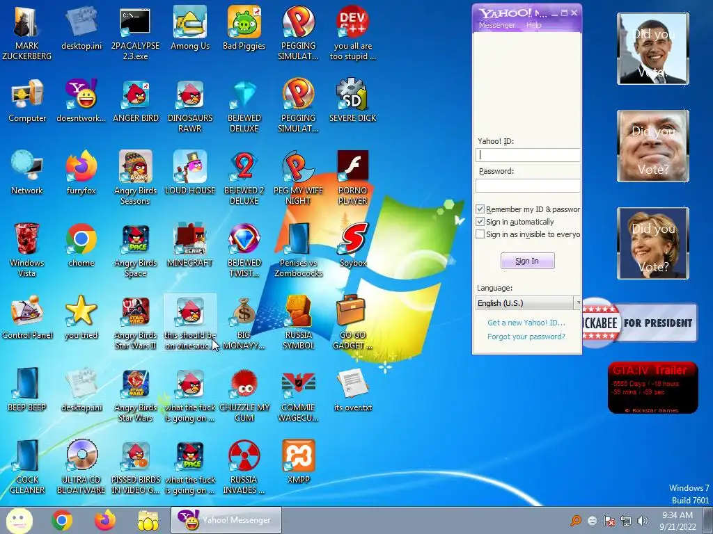This screenshot has height=534, width=713.
Task: Select the MARK ZUCKERBERG desktop icon
Action: [27, 33]
